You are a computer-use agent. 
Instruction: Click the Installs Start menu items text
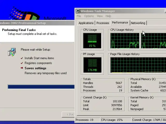click(39, 58)
